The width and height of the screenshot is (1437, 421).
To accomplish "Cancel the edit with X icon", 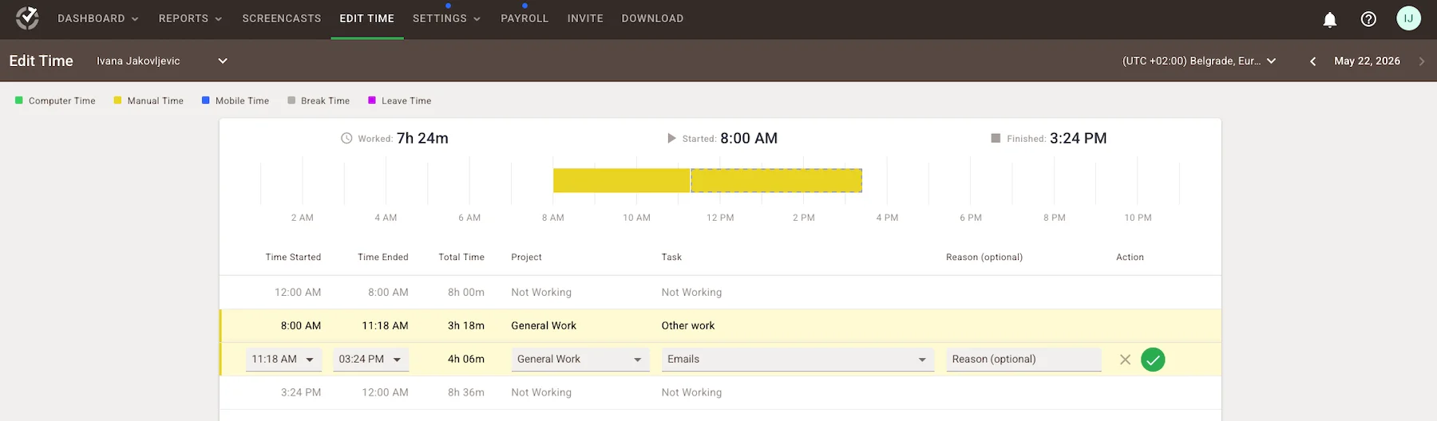I will click(1125, 360).
